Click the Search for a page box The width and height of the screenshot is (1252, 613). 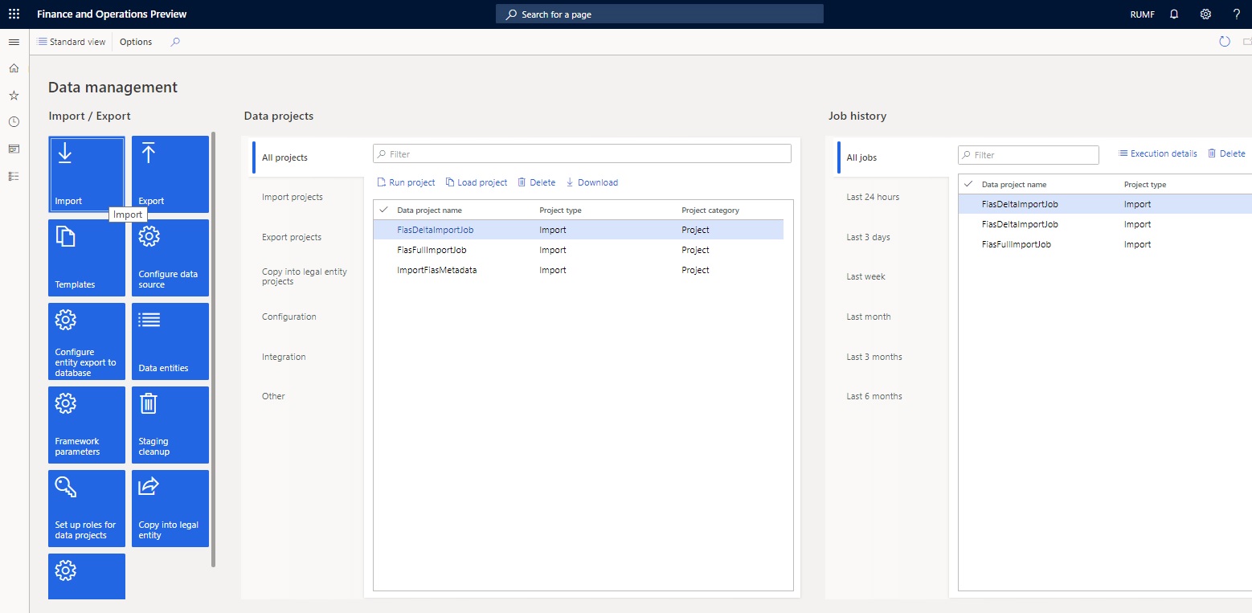click(x=659, y=14)
